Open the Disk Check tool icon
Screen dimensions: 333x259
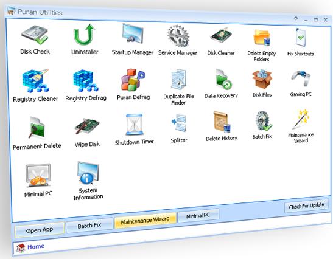[x=35, y=35]
